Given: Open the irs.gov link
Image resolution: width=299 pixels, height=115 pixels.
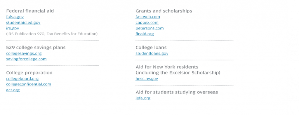Looking at the screenshot, I should [x=12, y=28].
